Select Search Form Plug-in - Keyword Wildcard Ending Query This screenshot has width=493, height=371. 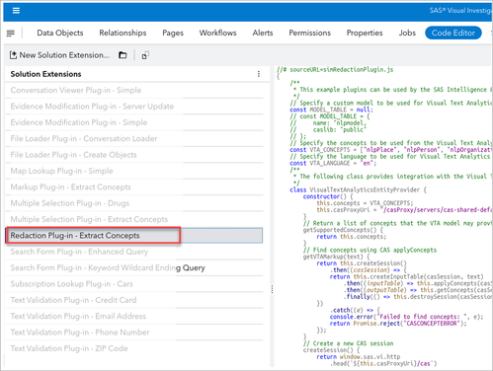tap(134, 267)
